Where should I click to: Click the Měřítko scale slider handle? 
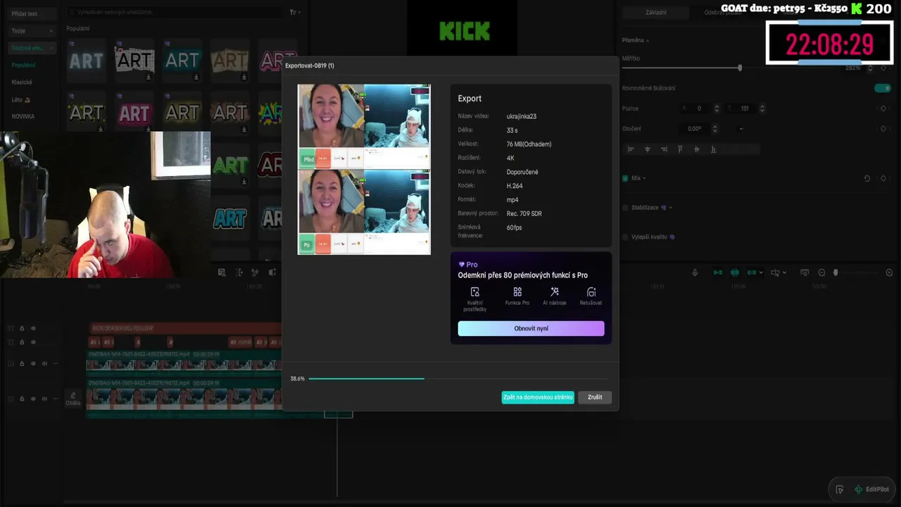click(x=740, y=68)
